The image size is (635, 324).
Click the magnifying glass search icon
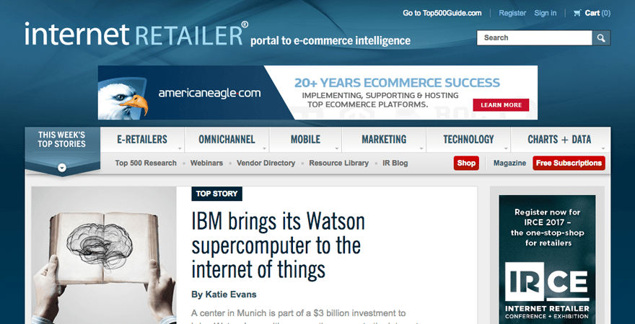(x=601, y=38)
